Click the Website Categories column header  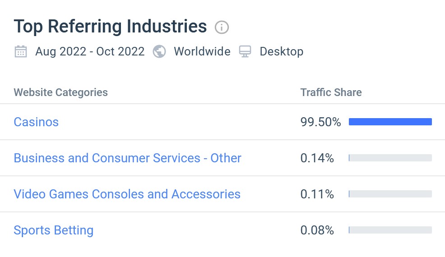point(60,92)
